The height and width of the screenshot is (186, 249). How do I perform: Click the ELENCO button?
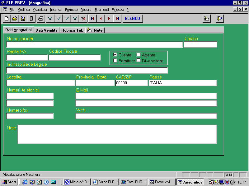point(132,19)
